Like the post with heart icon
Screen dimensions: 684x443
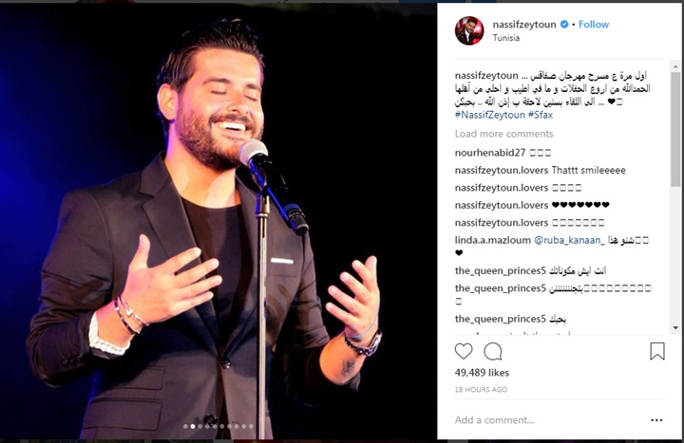464,351
